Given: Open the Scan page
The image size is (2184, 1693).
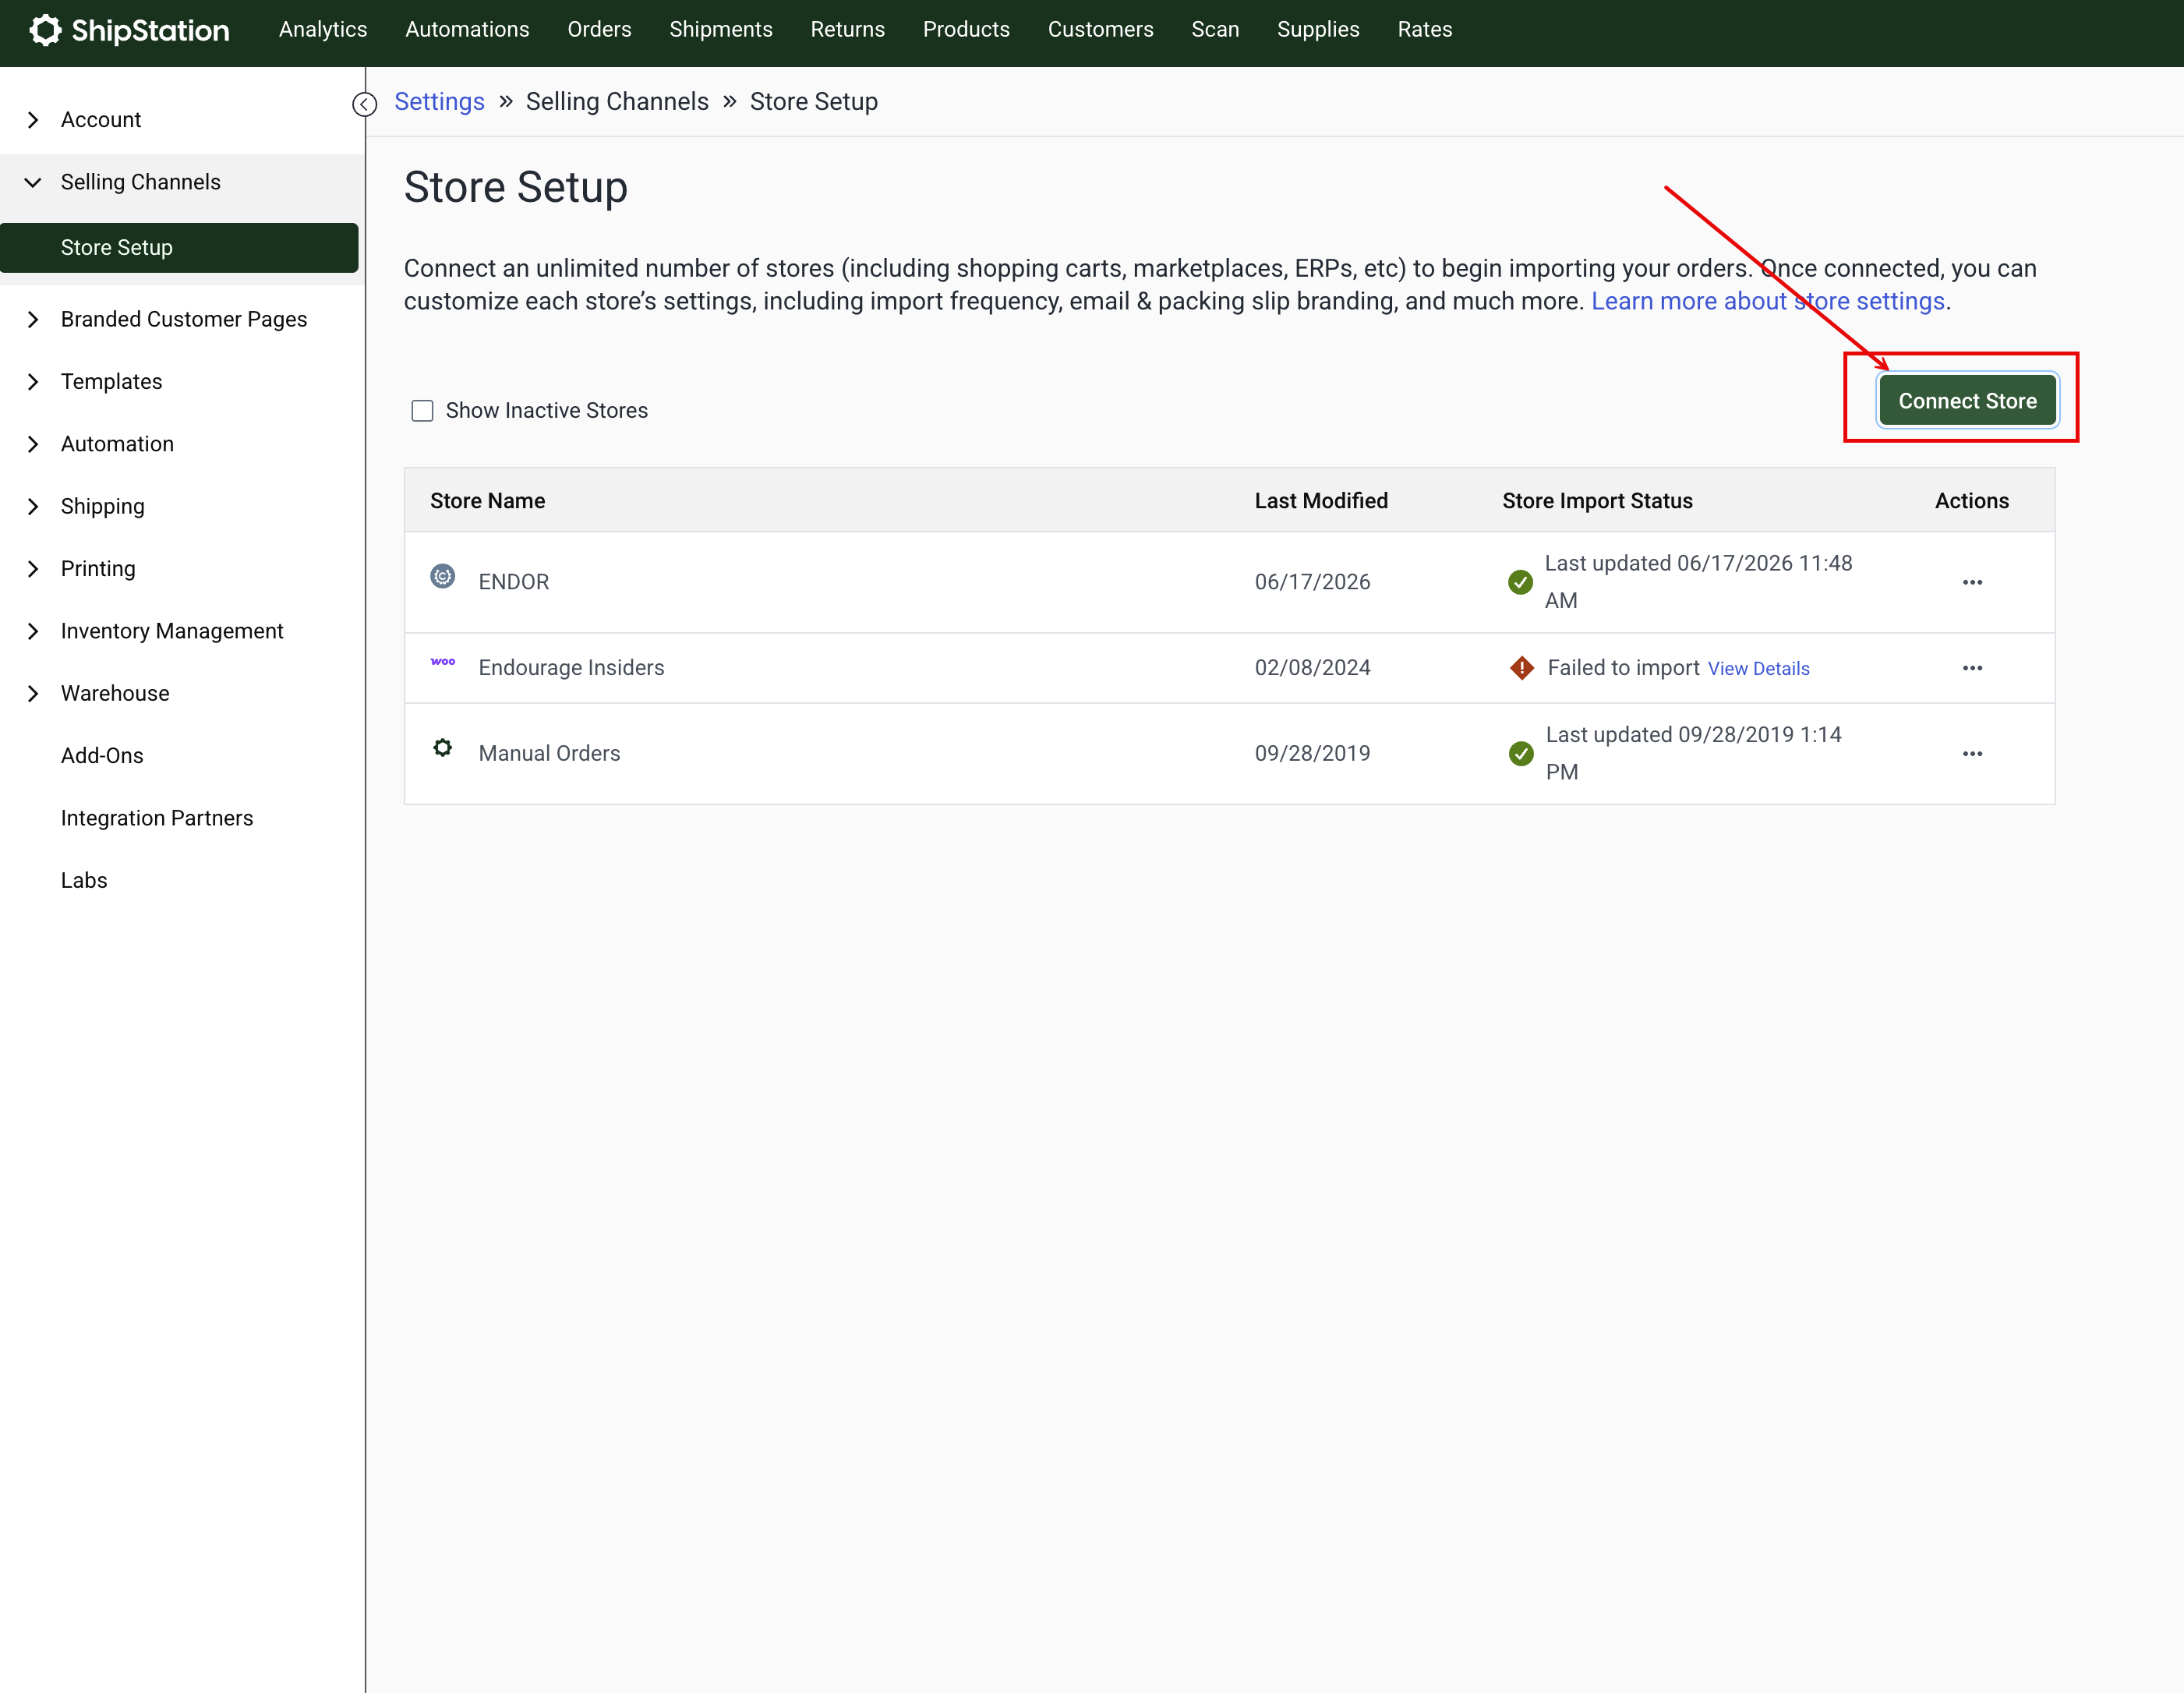Looking at the screenshot, I should coord(1215,30).
